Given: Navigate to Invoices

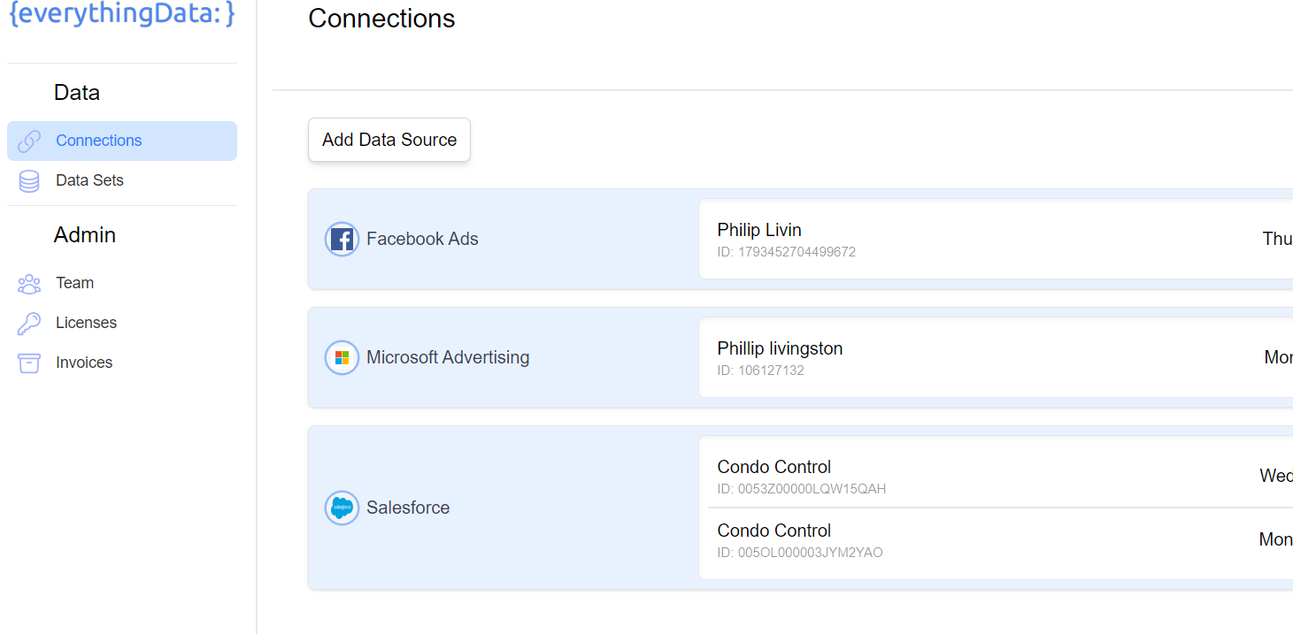Looking at the screenshot, I should [84, 363].
